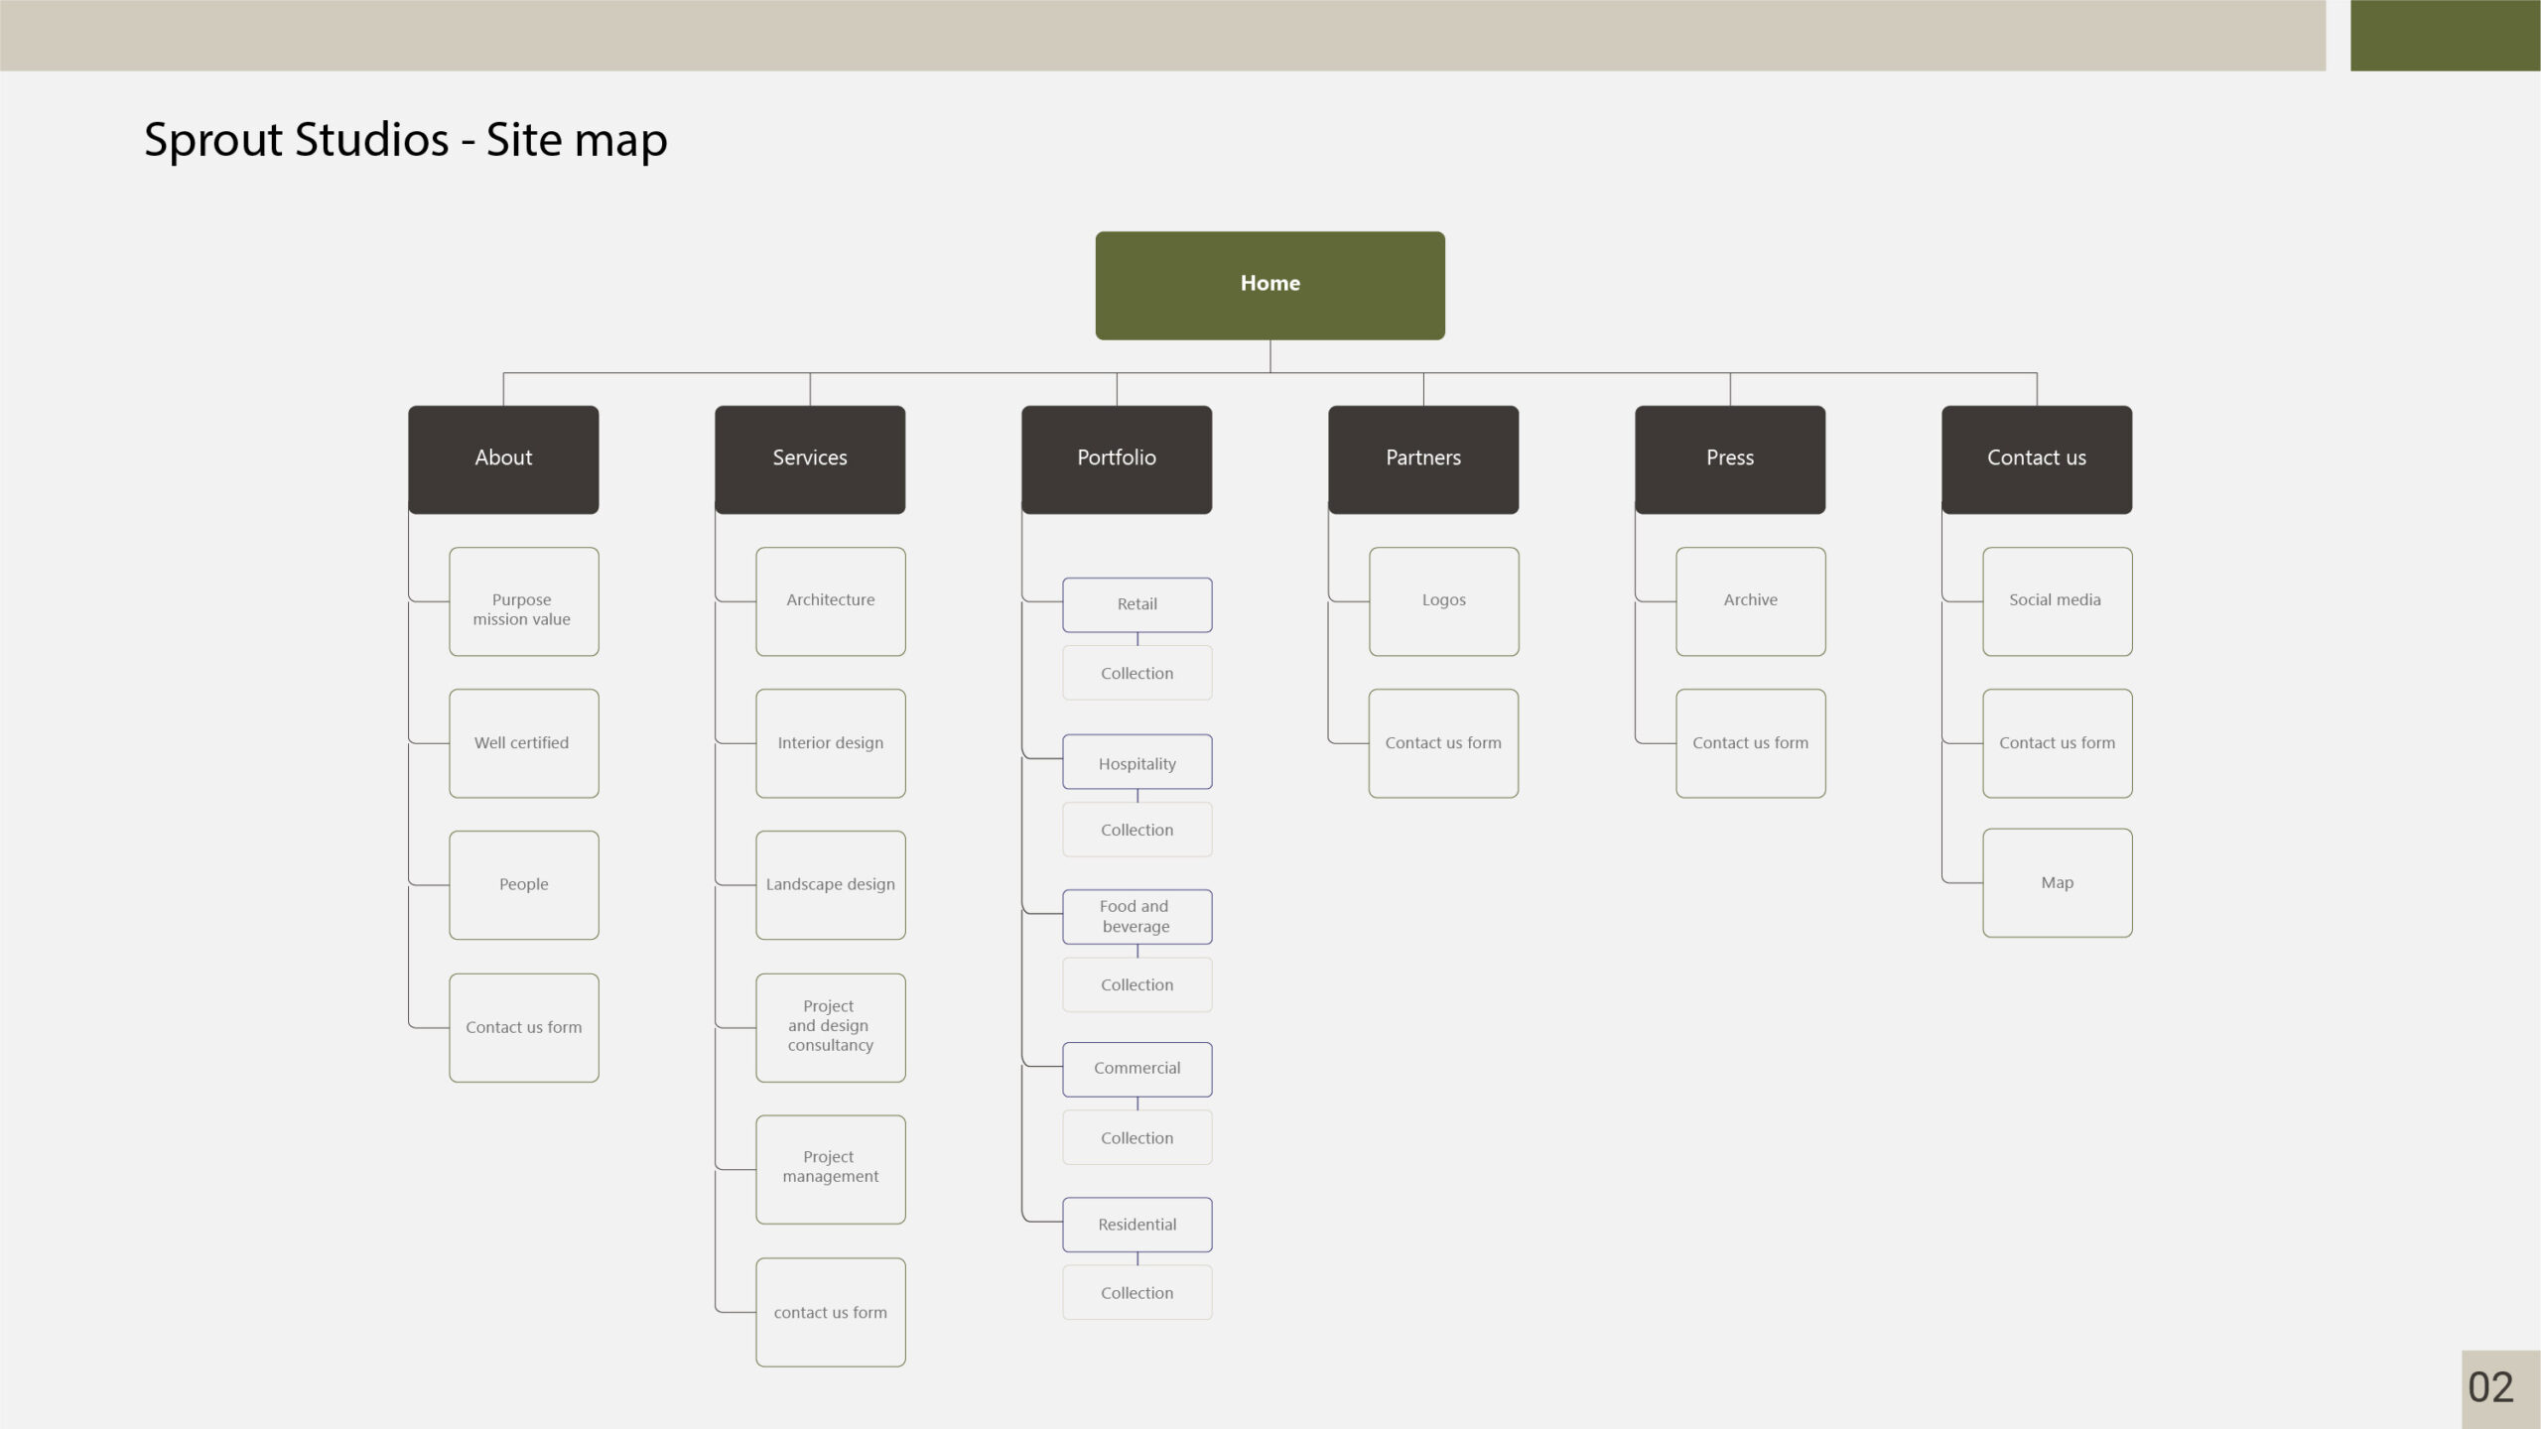
Task: Click the green Home node
Action: (1270, 285)
